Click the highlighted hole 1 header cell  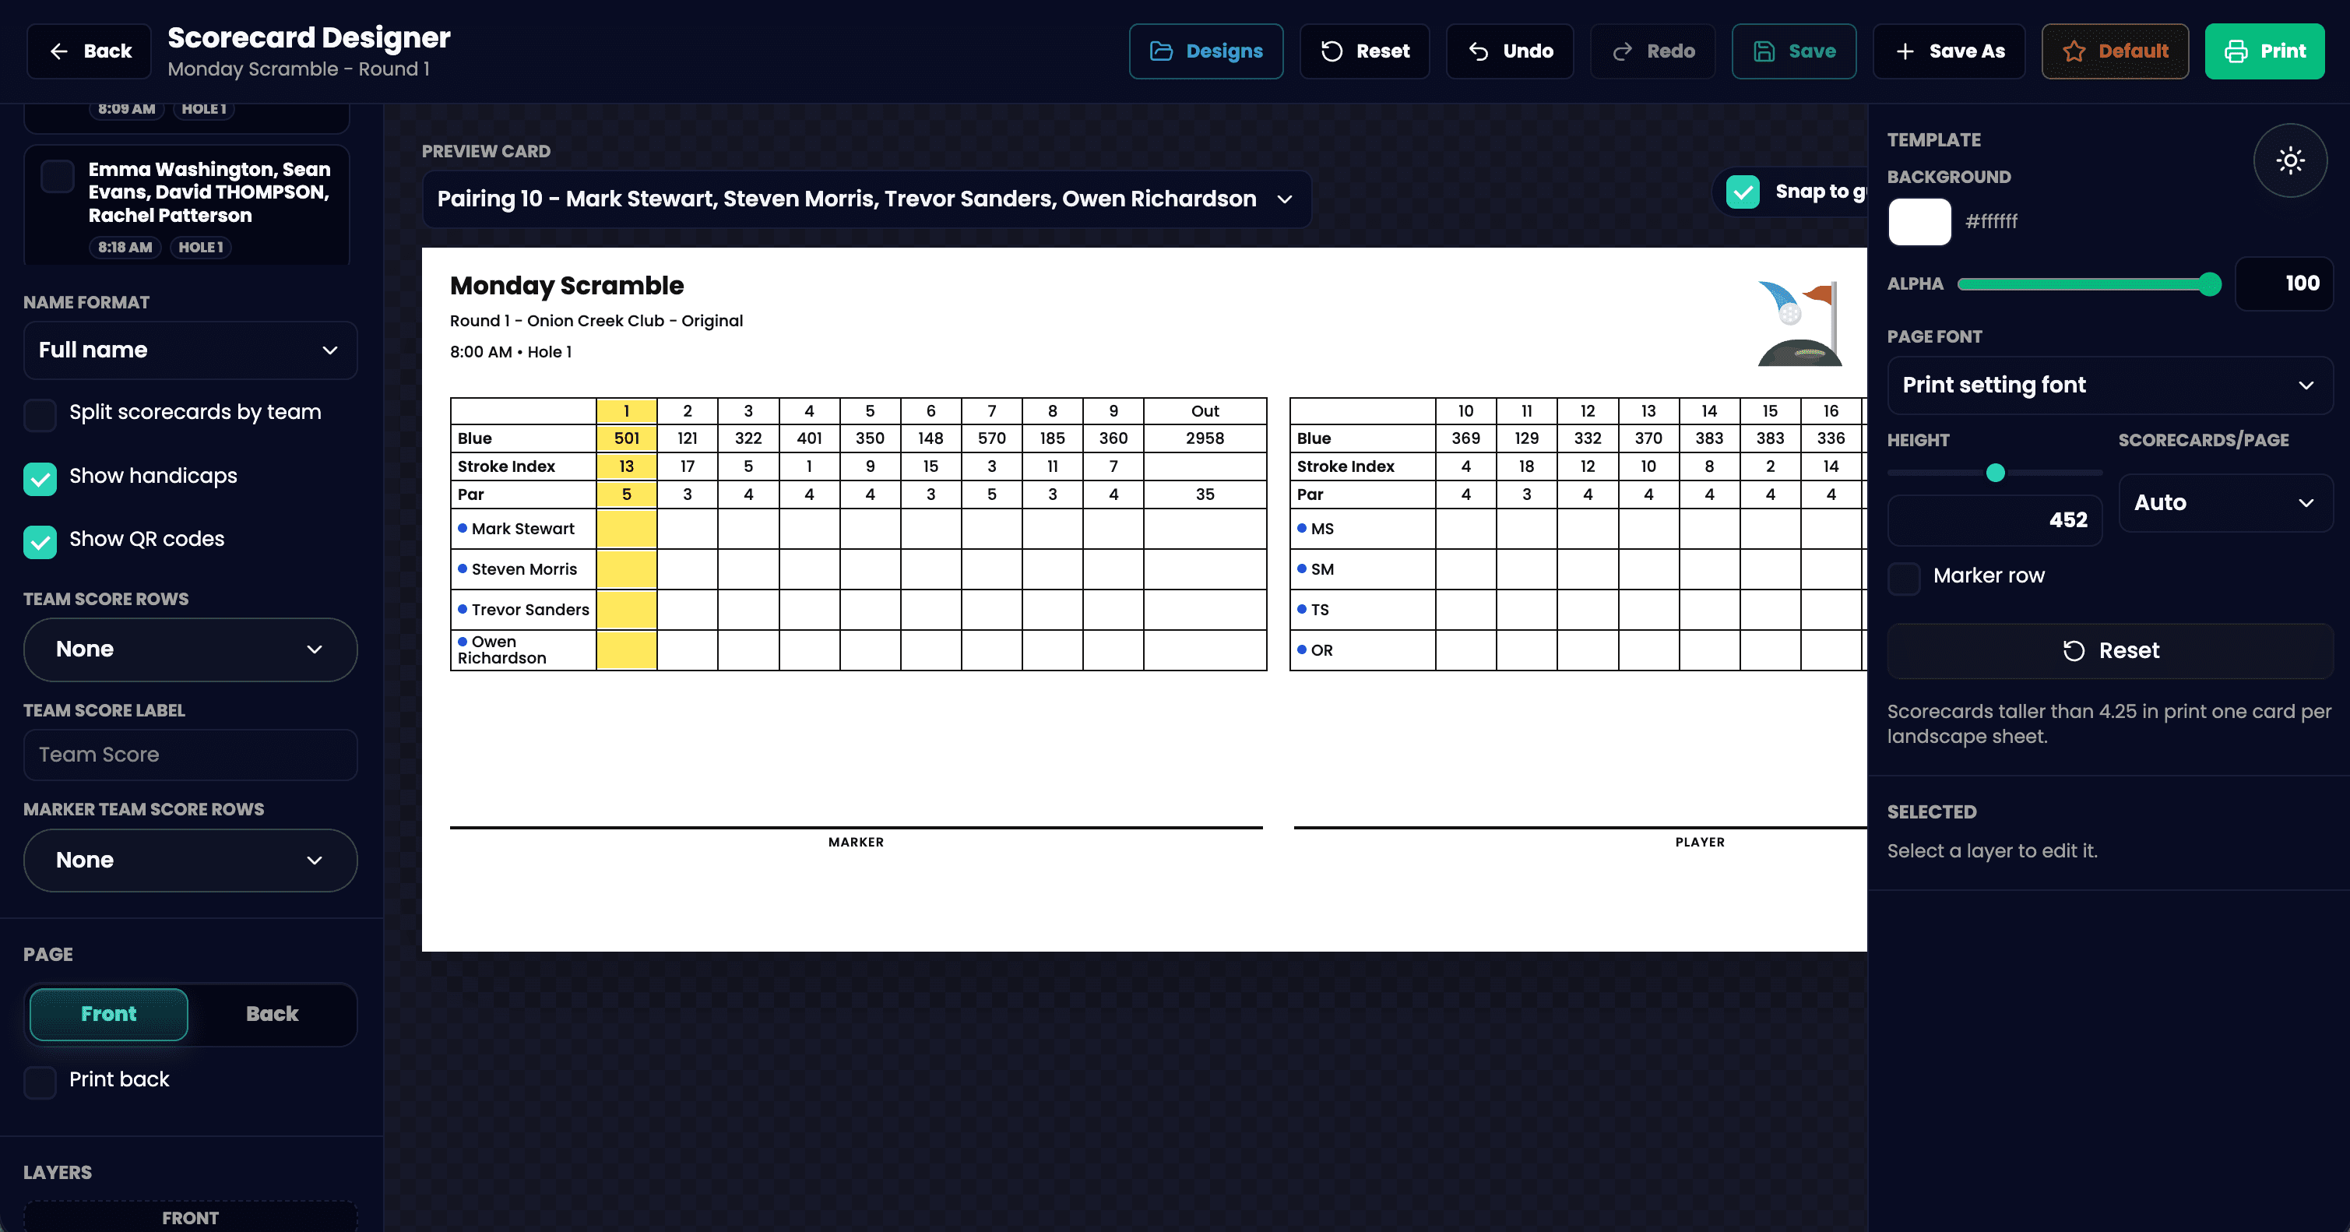point(627,410)
